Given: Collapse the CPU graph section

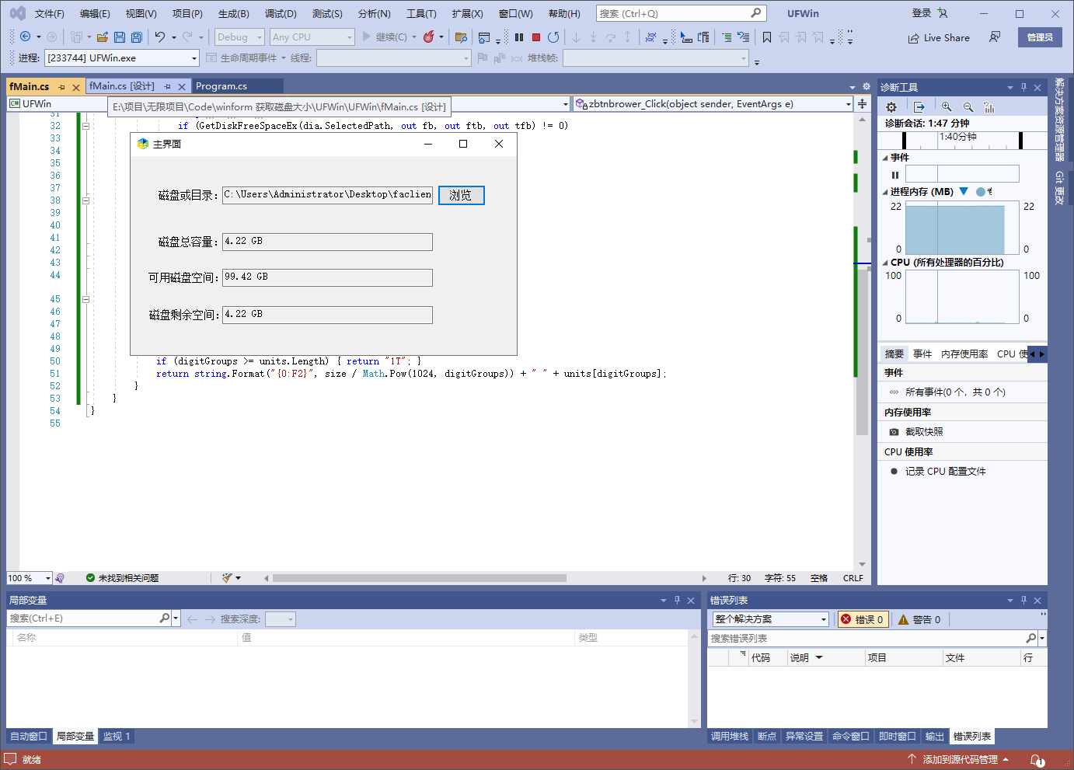Looking at the screenshot, I should point(885,263).
